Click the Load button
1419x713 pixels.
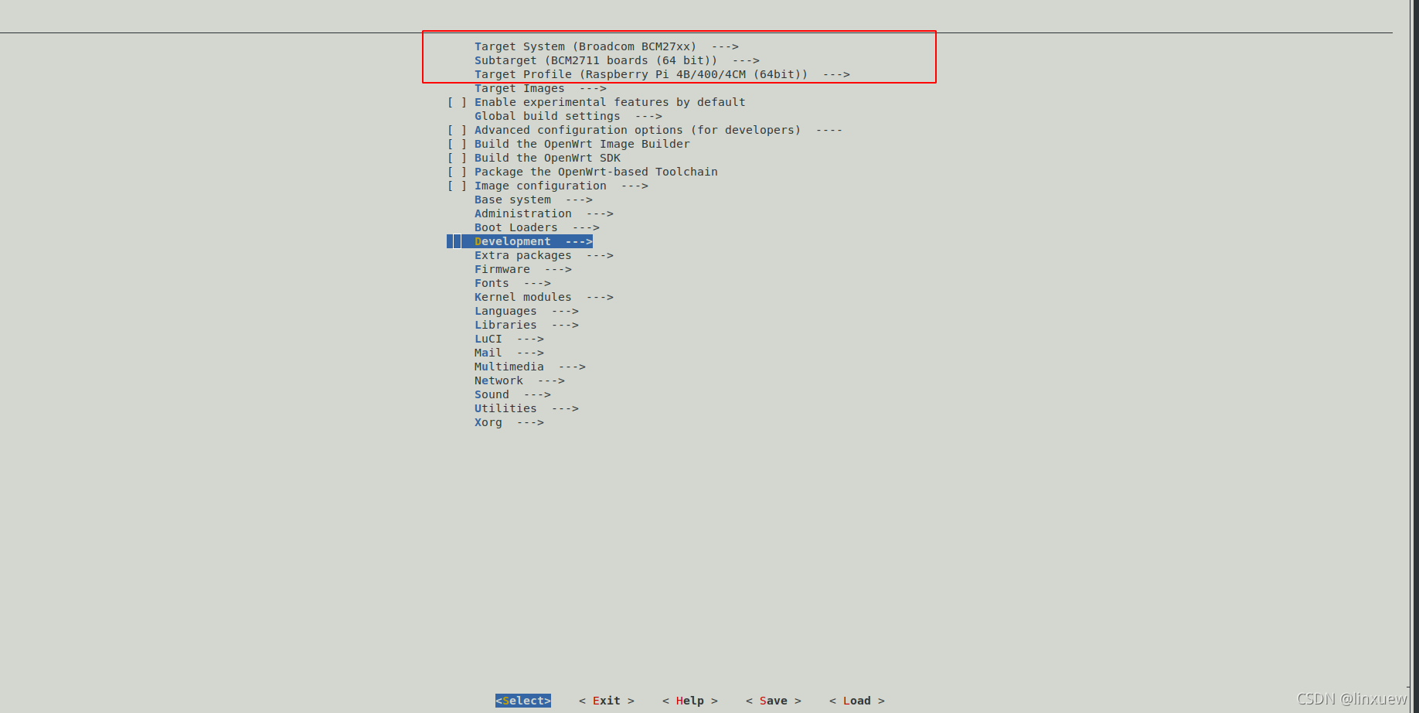857,701
